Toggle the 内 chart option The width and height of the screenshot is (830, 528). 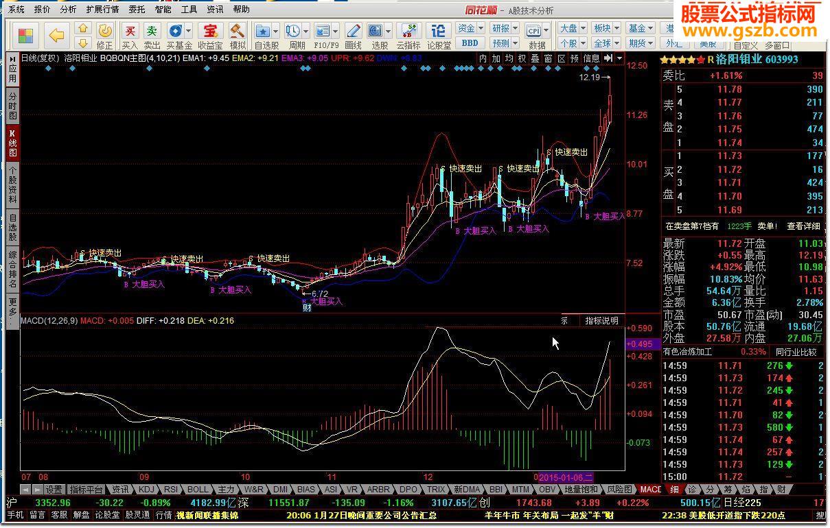point(483,59)
